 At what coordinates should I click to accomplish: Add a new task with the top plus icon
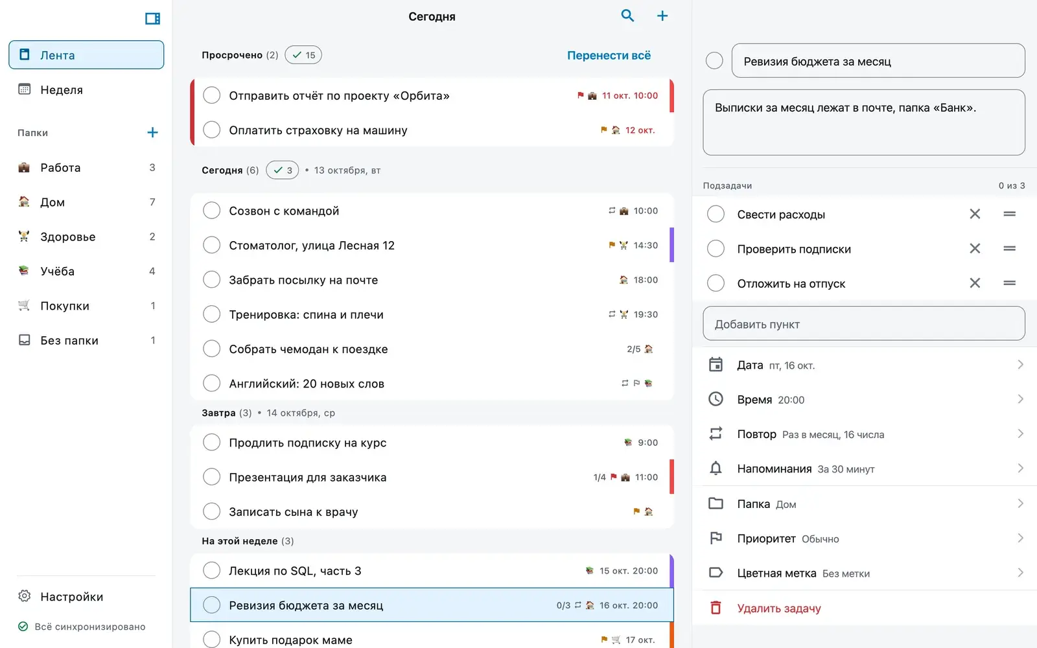662,16
